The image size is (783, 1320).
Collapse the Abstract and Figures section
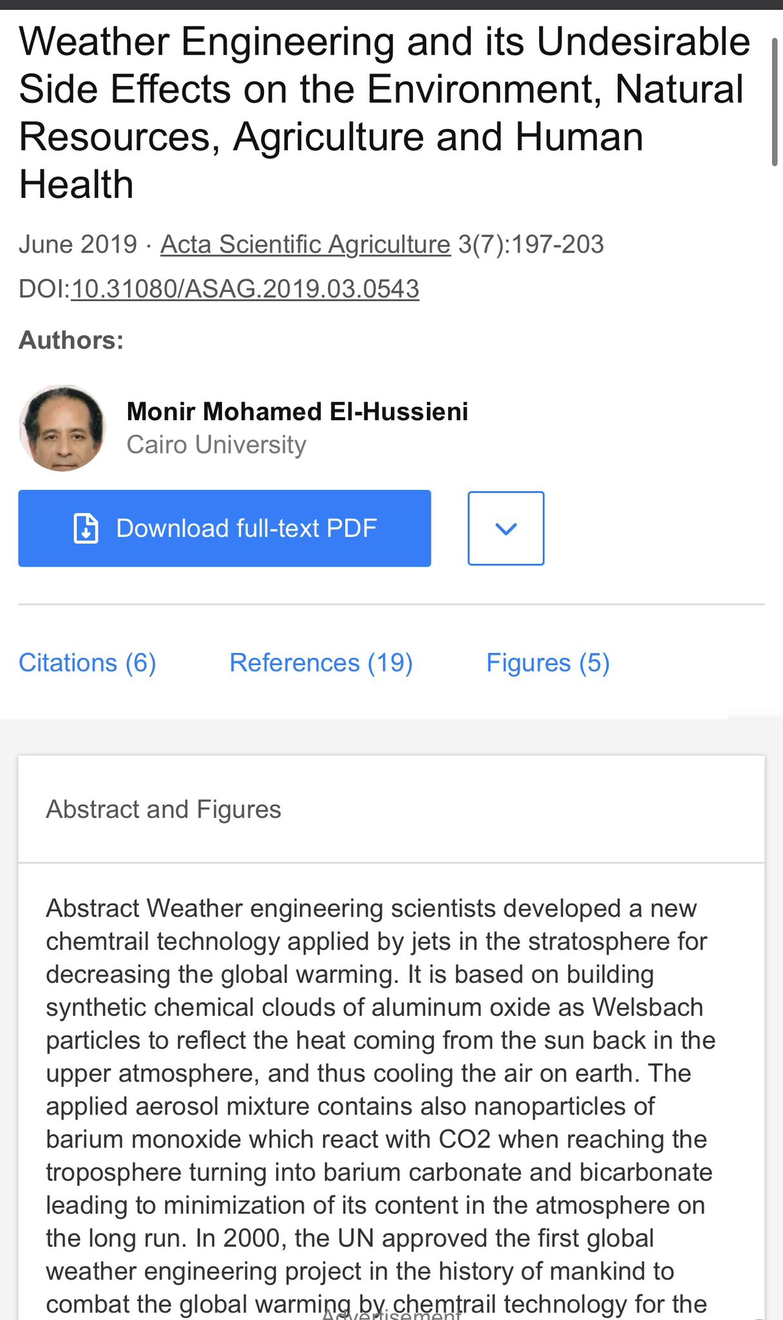(163, 809)
